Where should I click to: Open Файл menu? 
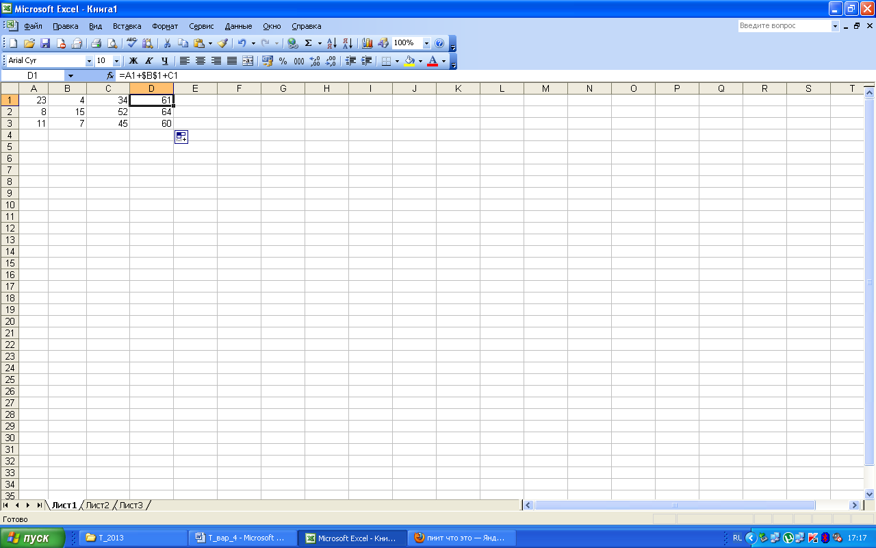click(x=33, y=26)
